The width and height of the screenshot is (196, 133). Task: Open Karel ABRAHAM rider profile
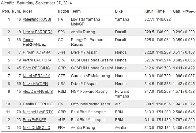point(36,76)
